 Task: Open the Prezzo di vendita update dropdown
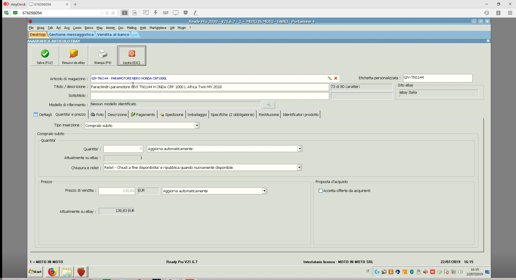click(264, 191)
